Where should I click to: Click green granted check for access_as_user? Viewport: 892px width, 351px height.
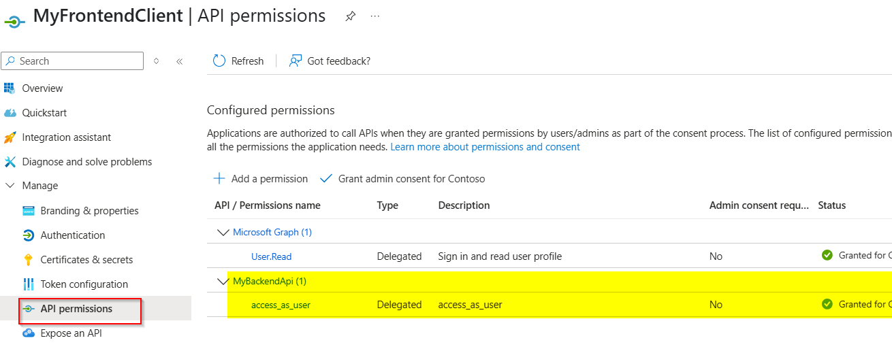(x=827, y=304)
